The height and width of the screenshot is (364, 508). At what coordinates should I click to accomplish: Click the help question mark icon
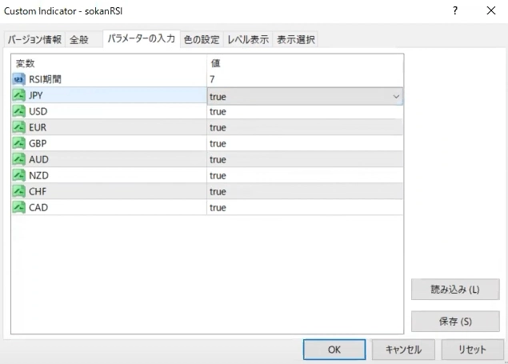click(455, 10)
